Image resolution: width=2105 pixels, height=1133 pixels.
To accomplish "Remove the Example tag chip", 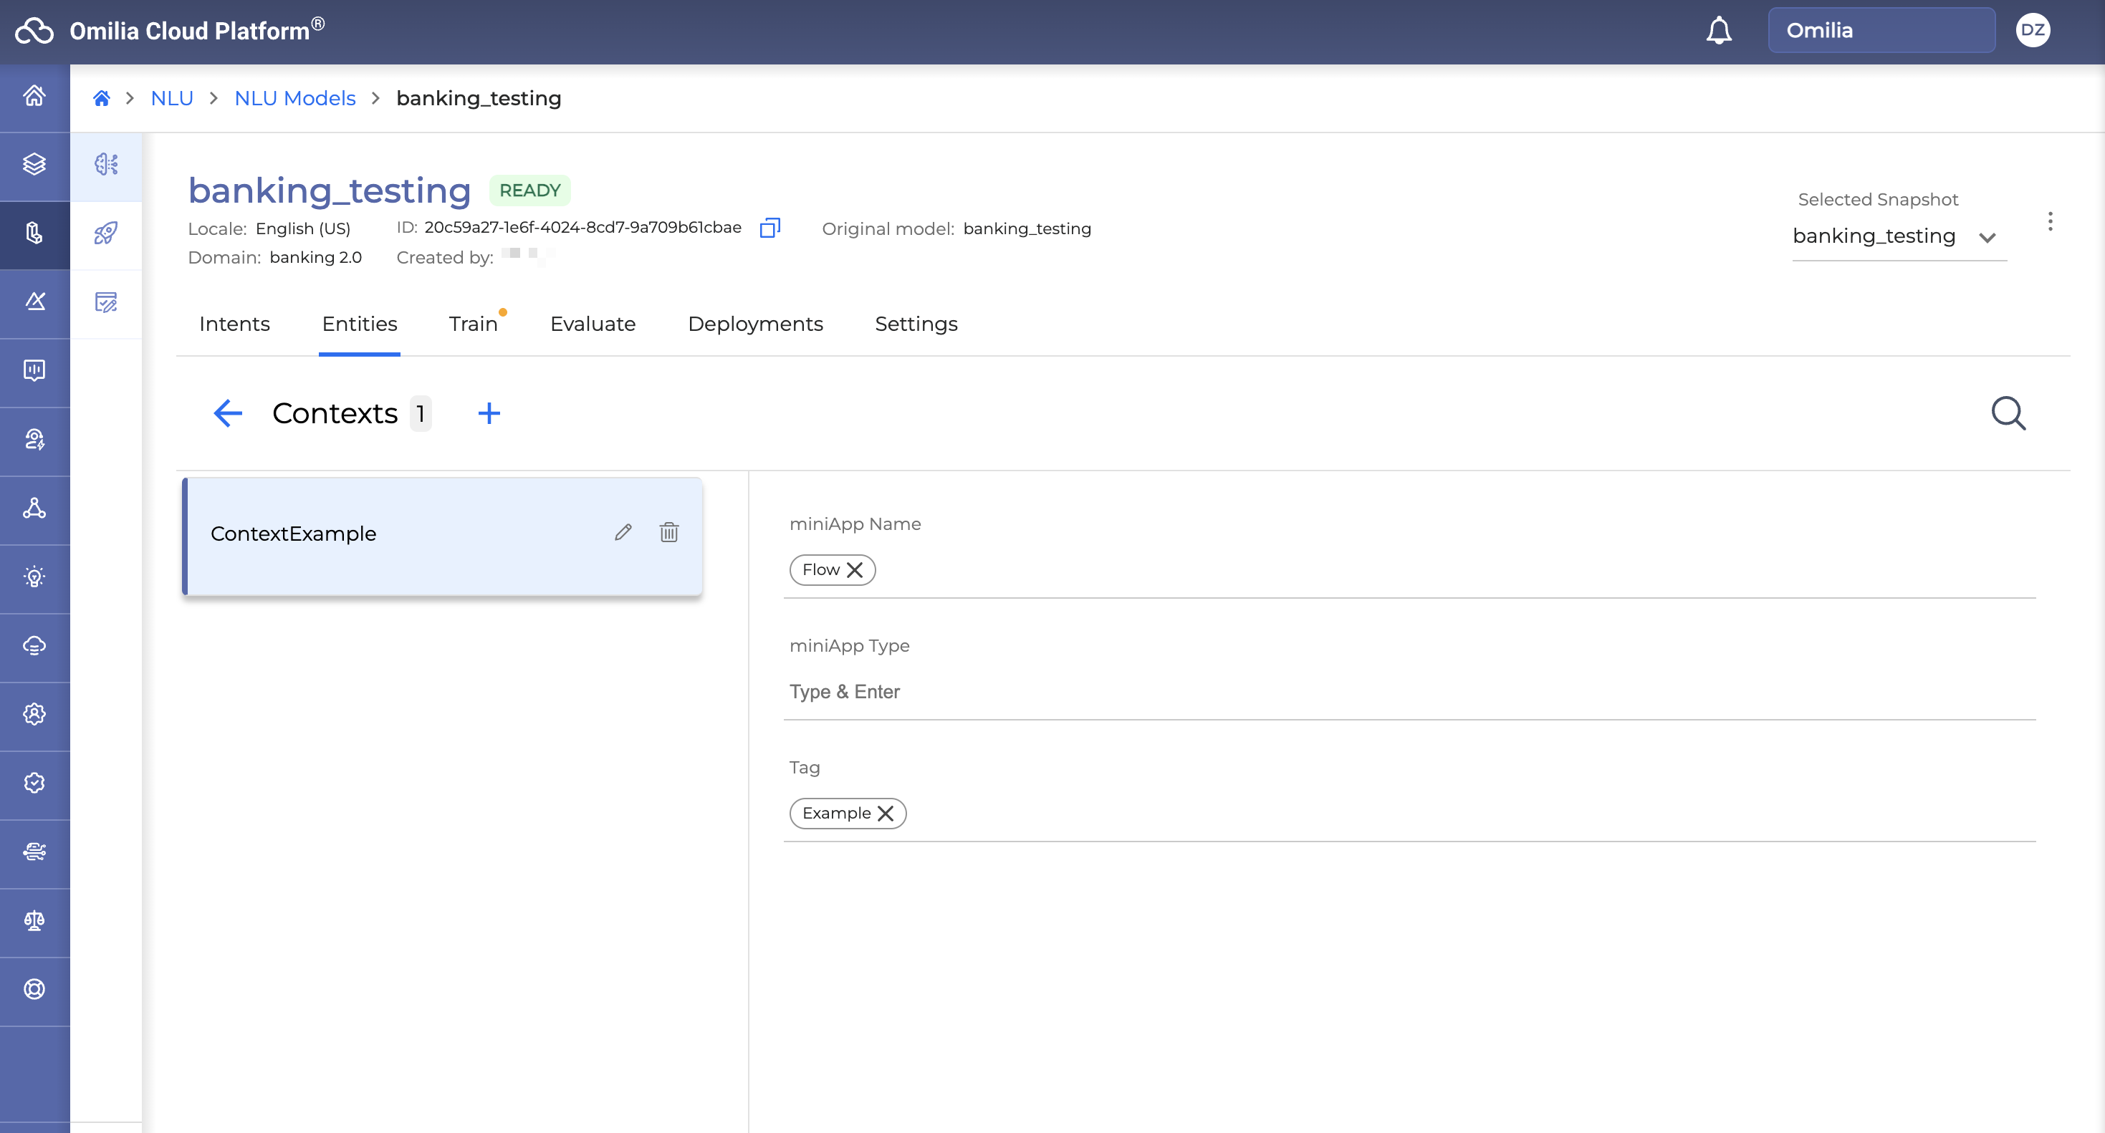I will (885, 813).
